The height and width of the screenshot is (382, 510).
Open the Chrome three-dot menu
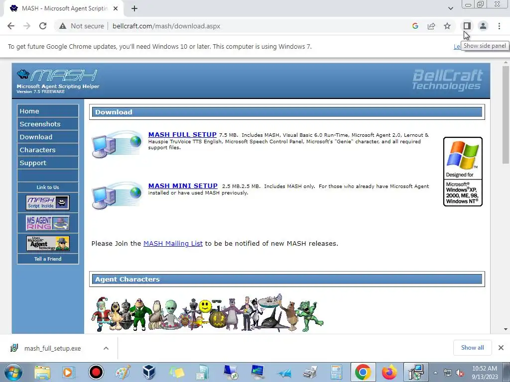point(499,26)
